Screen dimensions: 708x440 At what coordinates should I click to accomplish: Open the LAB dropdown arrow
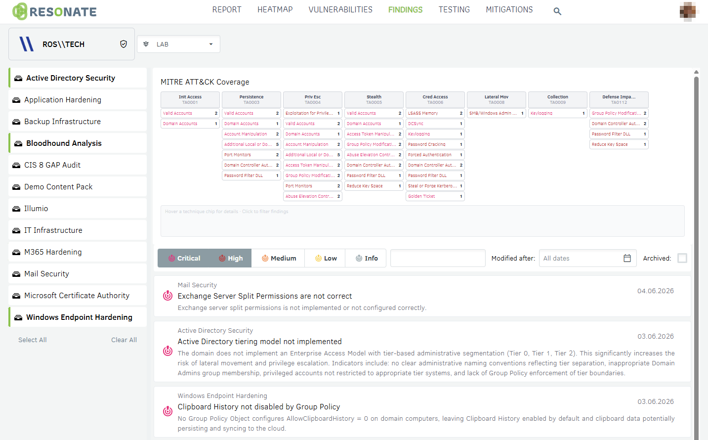click(x=211, y=44)
